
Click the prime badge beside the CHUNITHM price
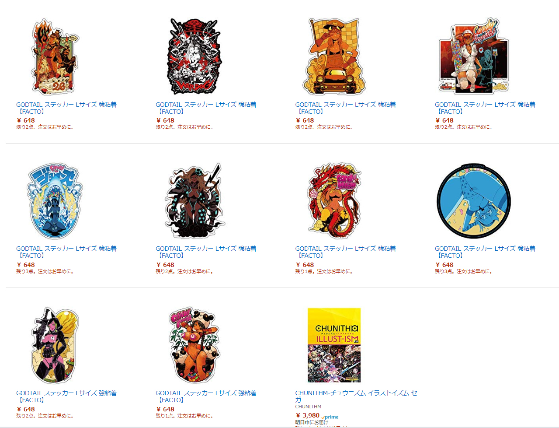[330, 417]
